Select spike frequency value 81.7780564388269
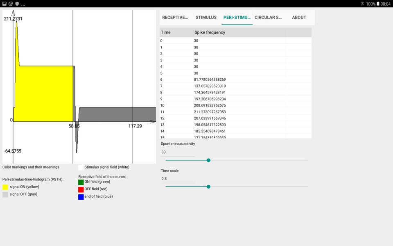Image resolution: width=393 pixels, height=246 pixels. pyautogui.click(x=210, y=79)
